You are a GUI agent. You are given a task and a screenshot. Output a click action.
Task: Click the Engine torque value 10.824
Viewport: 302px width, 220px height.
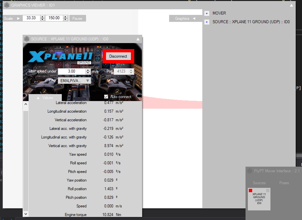click(x=108, y=215)
